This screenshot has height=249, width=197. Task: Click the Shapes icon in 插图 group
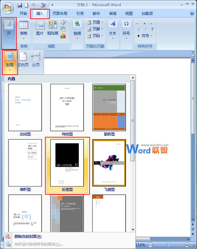[x=64, y=22]
